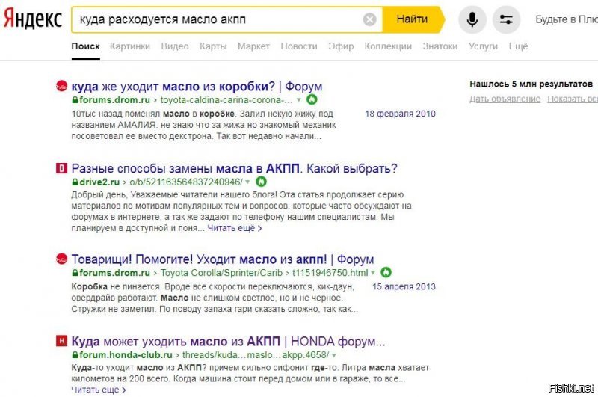Open result 'куда же уходит масло из коробки?'
Viewport: 598px width, 397px height.
click(197, 87)
